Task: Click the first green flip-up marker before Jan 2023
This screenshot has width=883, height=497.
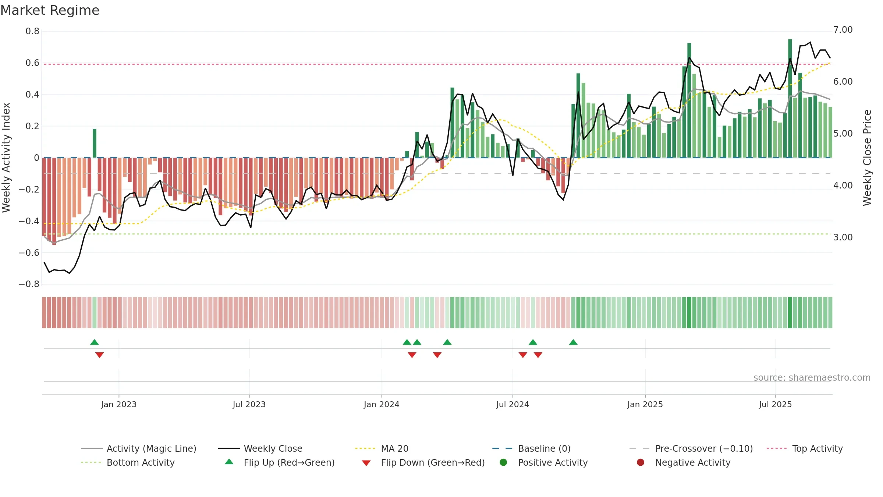Action: pos(95,342)
